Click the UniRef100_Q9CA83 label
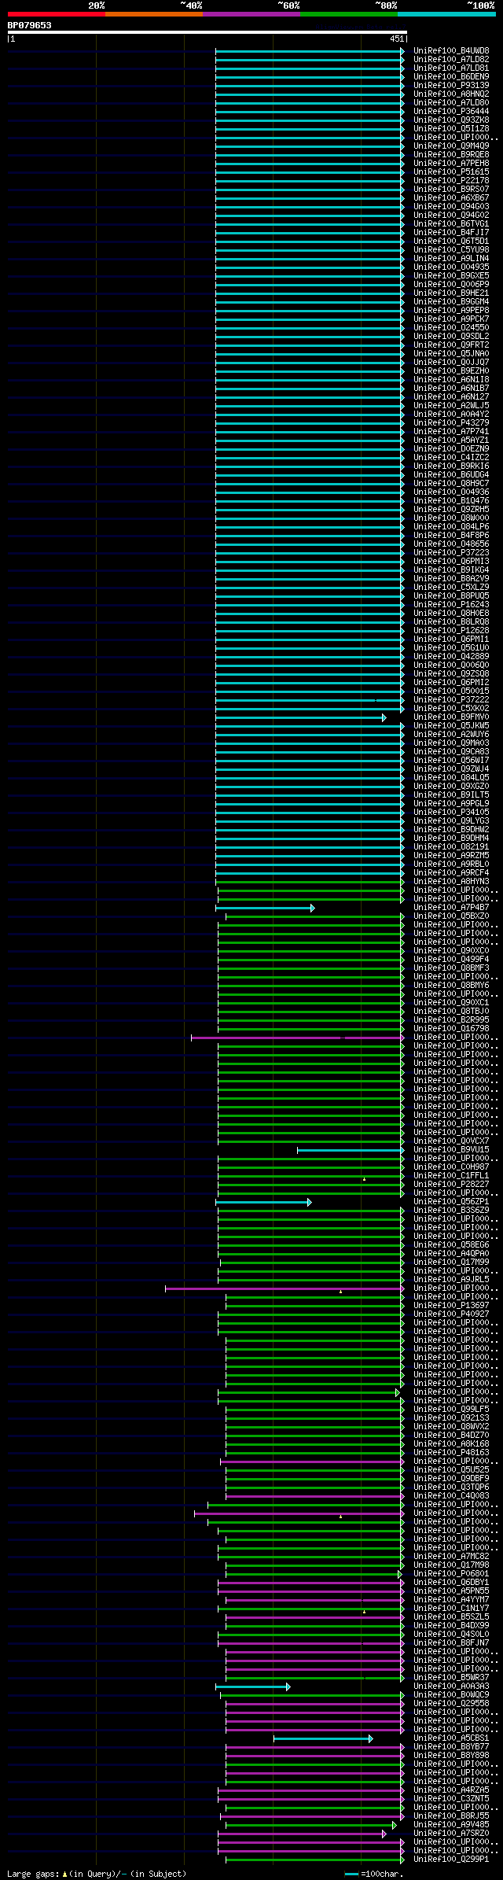The width and height of the screenshot is (503, 1880). (x=451, y=752)
